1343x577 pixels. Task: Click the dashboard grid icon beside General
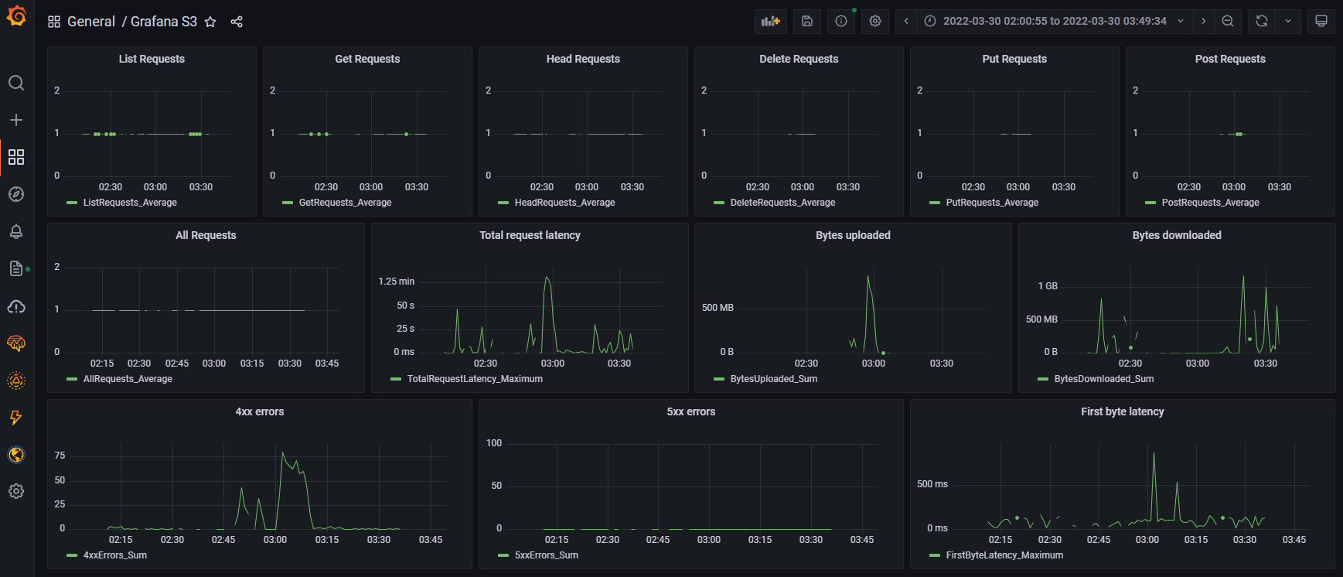tap(54, 22)
